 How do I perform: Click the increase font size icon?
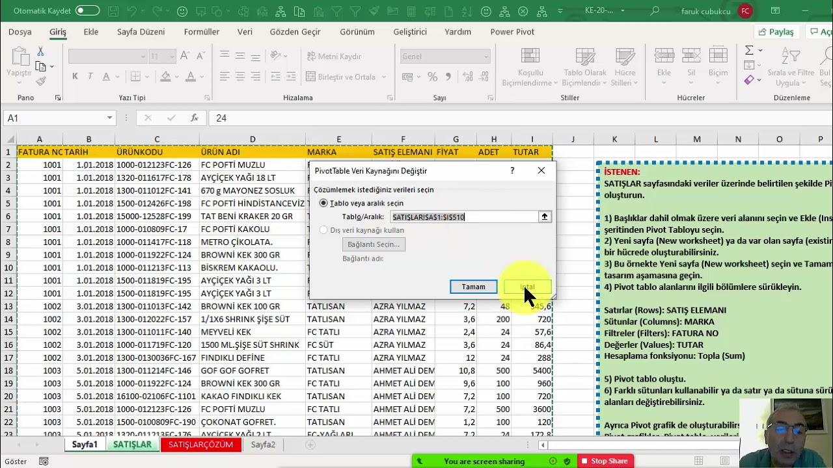(184, 57)
